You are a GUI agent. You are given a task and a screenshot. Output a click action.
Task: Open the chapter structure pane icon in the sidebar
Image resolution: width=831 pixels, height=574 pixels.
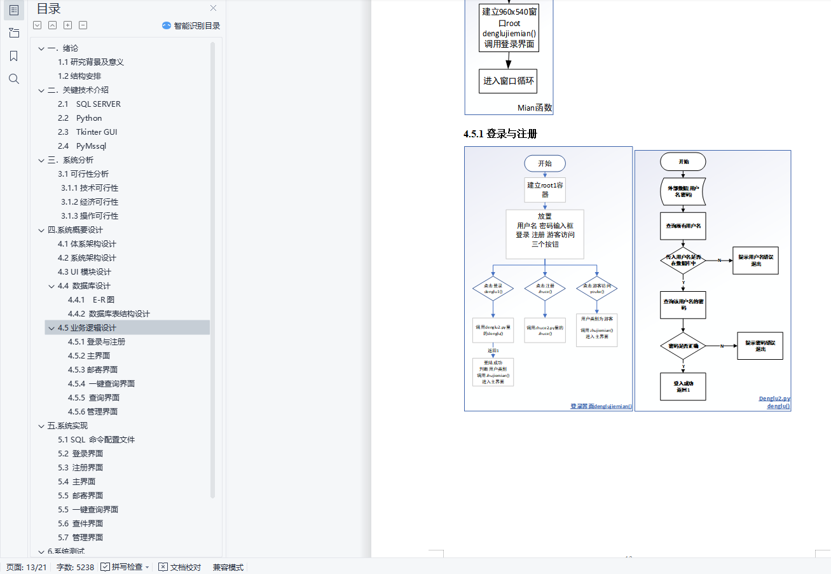(14, 33)
